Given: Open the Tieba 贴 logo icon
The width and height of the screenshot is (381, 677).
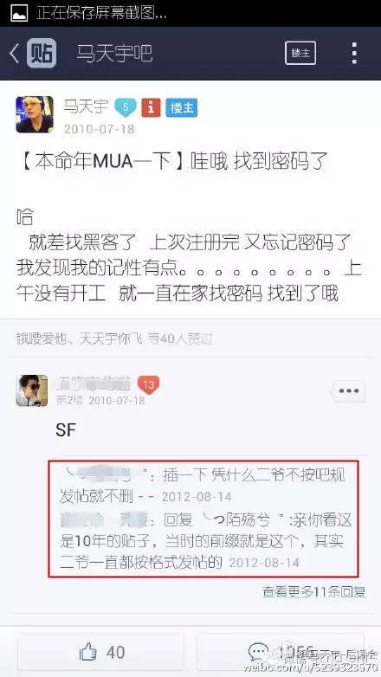Looking at the screenshot, I should coord(42,53).
